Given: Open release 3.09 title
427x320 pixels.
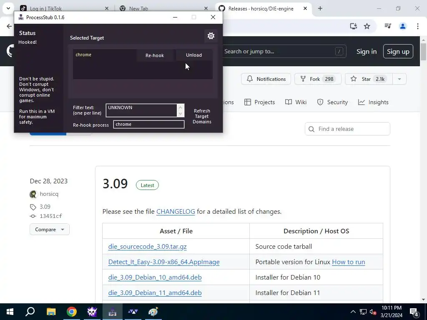Looking at the screenshot, I should [115, 184].
